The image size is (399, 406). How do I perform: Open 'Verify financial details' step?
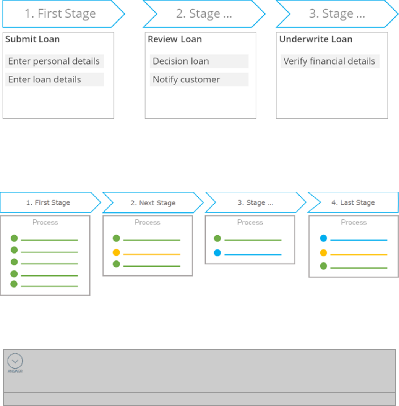tap(330, 61)
